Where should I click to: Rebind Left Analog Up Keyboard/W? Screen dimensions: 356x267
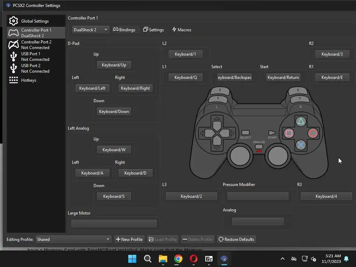pos(114,149)
